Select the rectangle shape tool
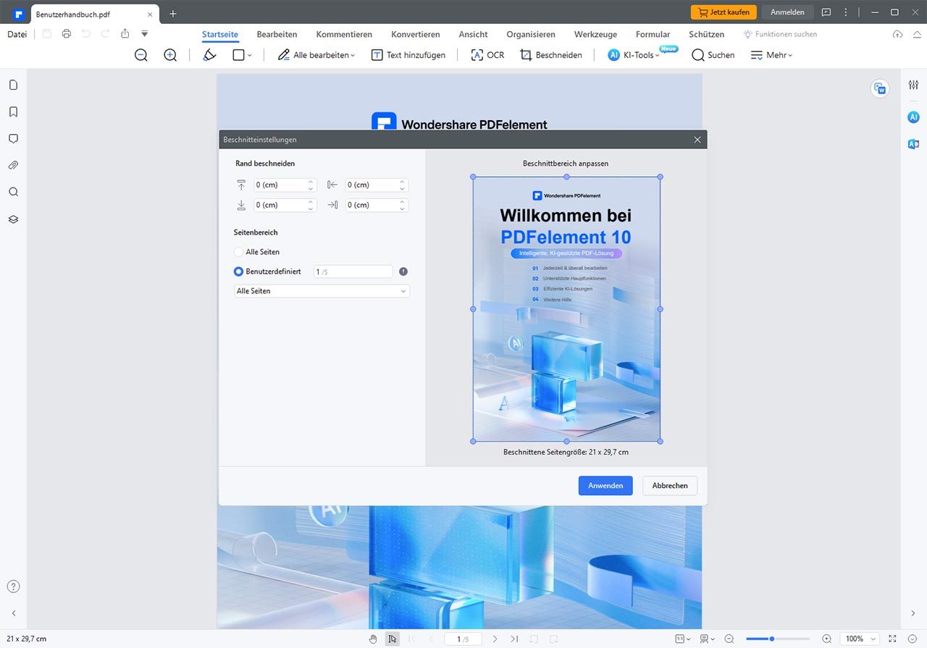Screen dimensions: 927x648 point(238,55)
